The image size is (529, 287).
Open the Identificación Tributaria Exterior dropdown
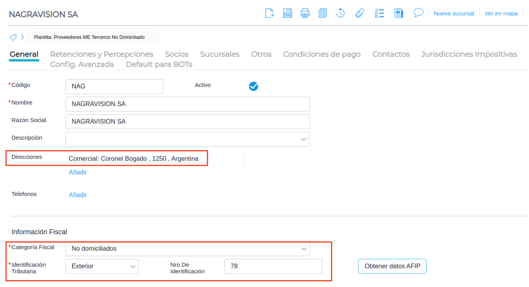102,266
